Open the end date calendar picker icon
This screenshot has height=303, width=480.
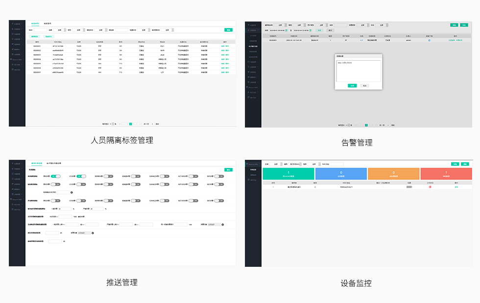pyautogui.click(x=311, y=30)
